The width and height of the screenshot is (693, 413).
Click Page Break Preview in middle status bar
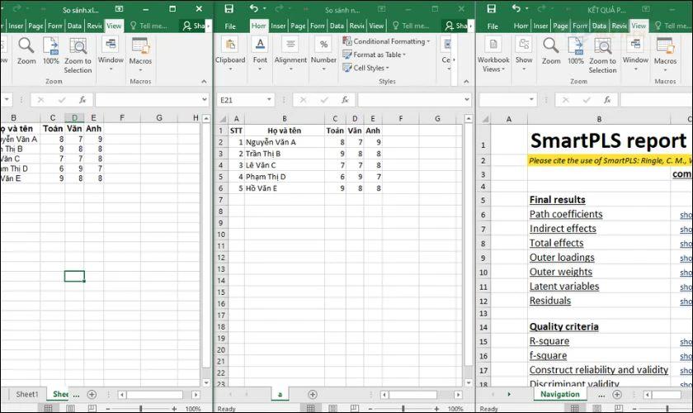354,408
